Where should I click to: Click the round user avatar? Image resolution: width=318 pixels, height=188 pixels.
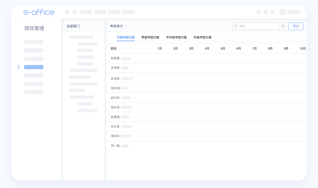coord(283,12)
